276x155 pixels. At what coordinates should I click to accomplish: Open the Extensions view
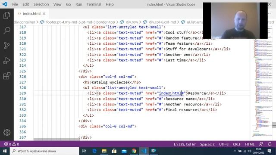tap(7, 76)
